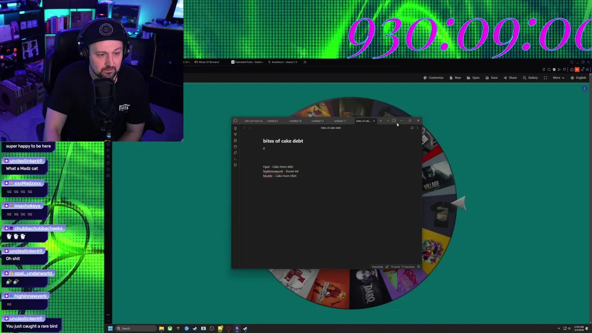Click the taskbar Search box
This screenshot has height=333, width=592.
click(136, 328)
